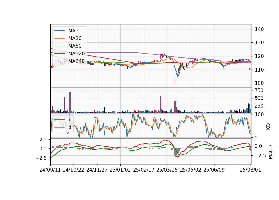
Task: Click the MA240 legend label
Action: [x=76, y=61]
